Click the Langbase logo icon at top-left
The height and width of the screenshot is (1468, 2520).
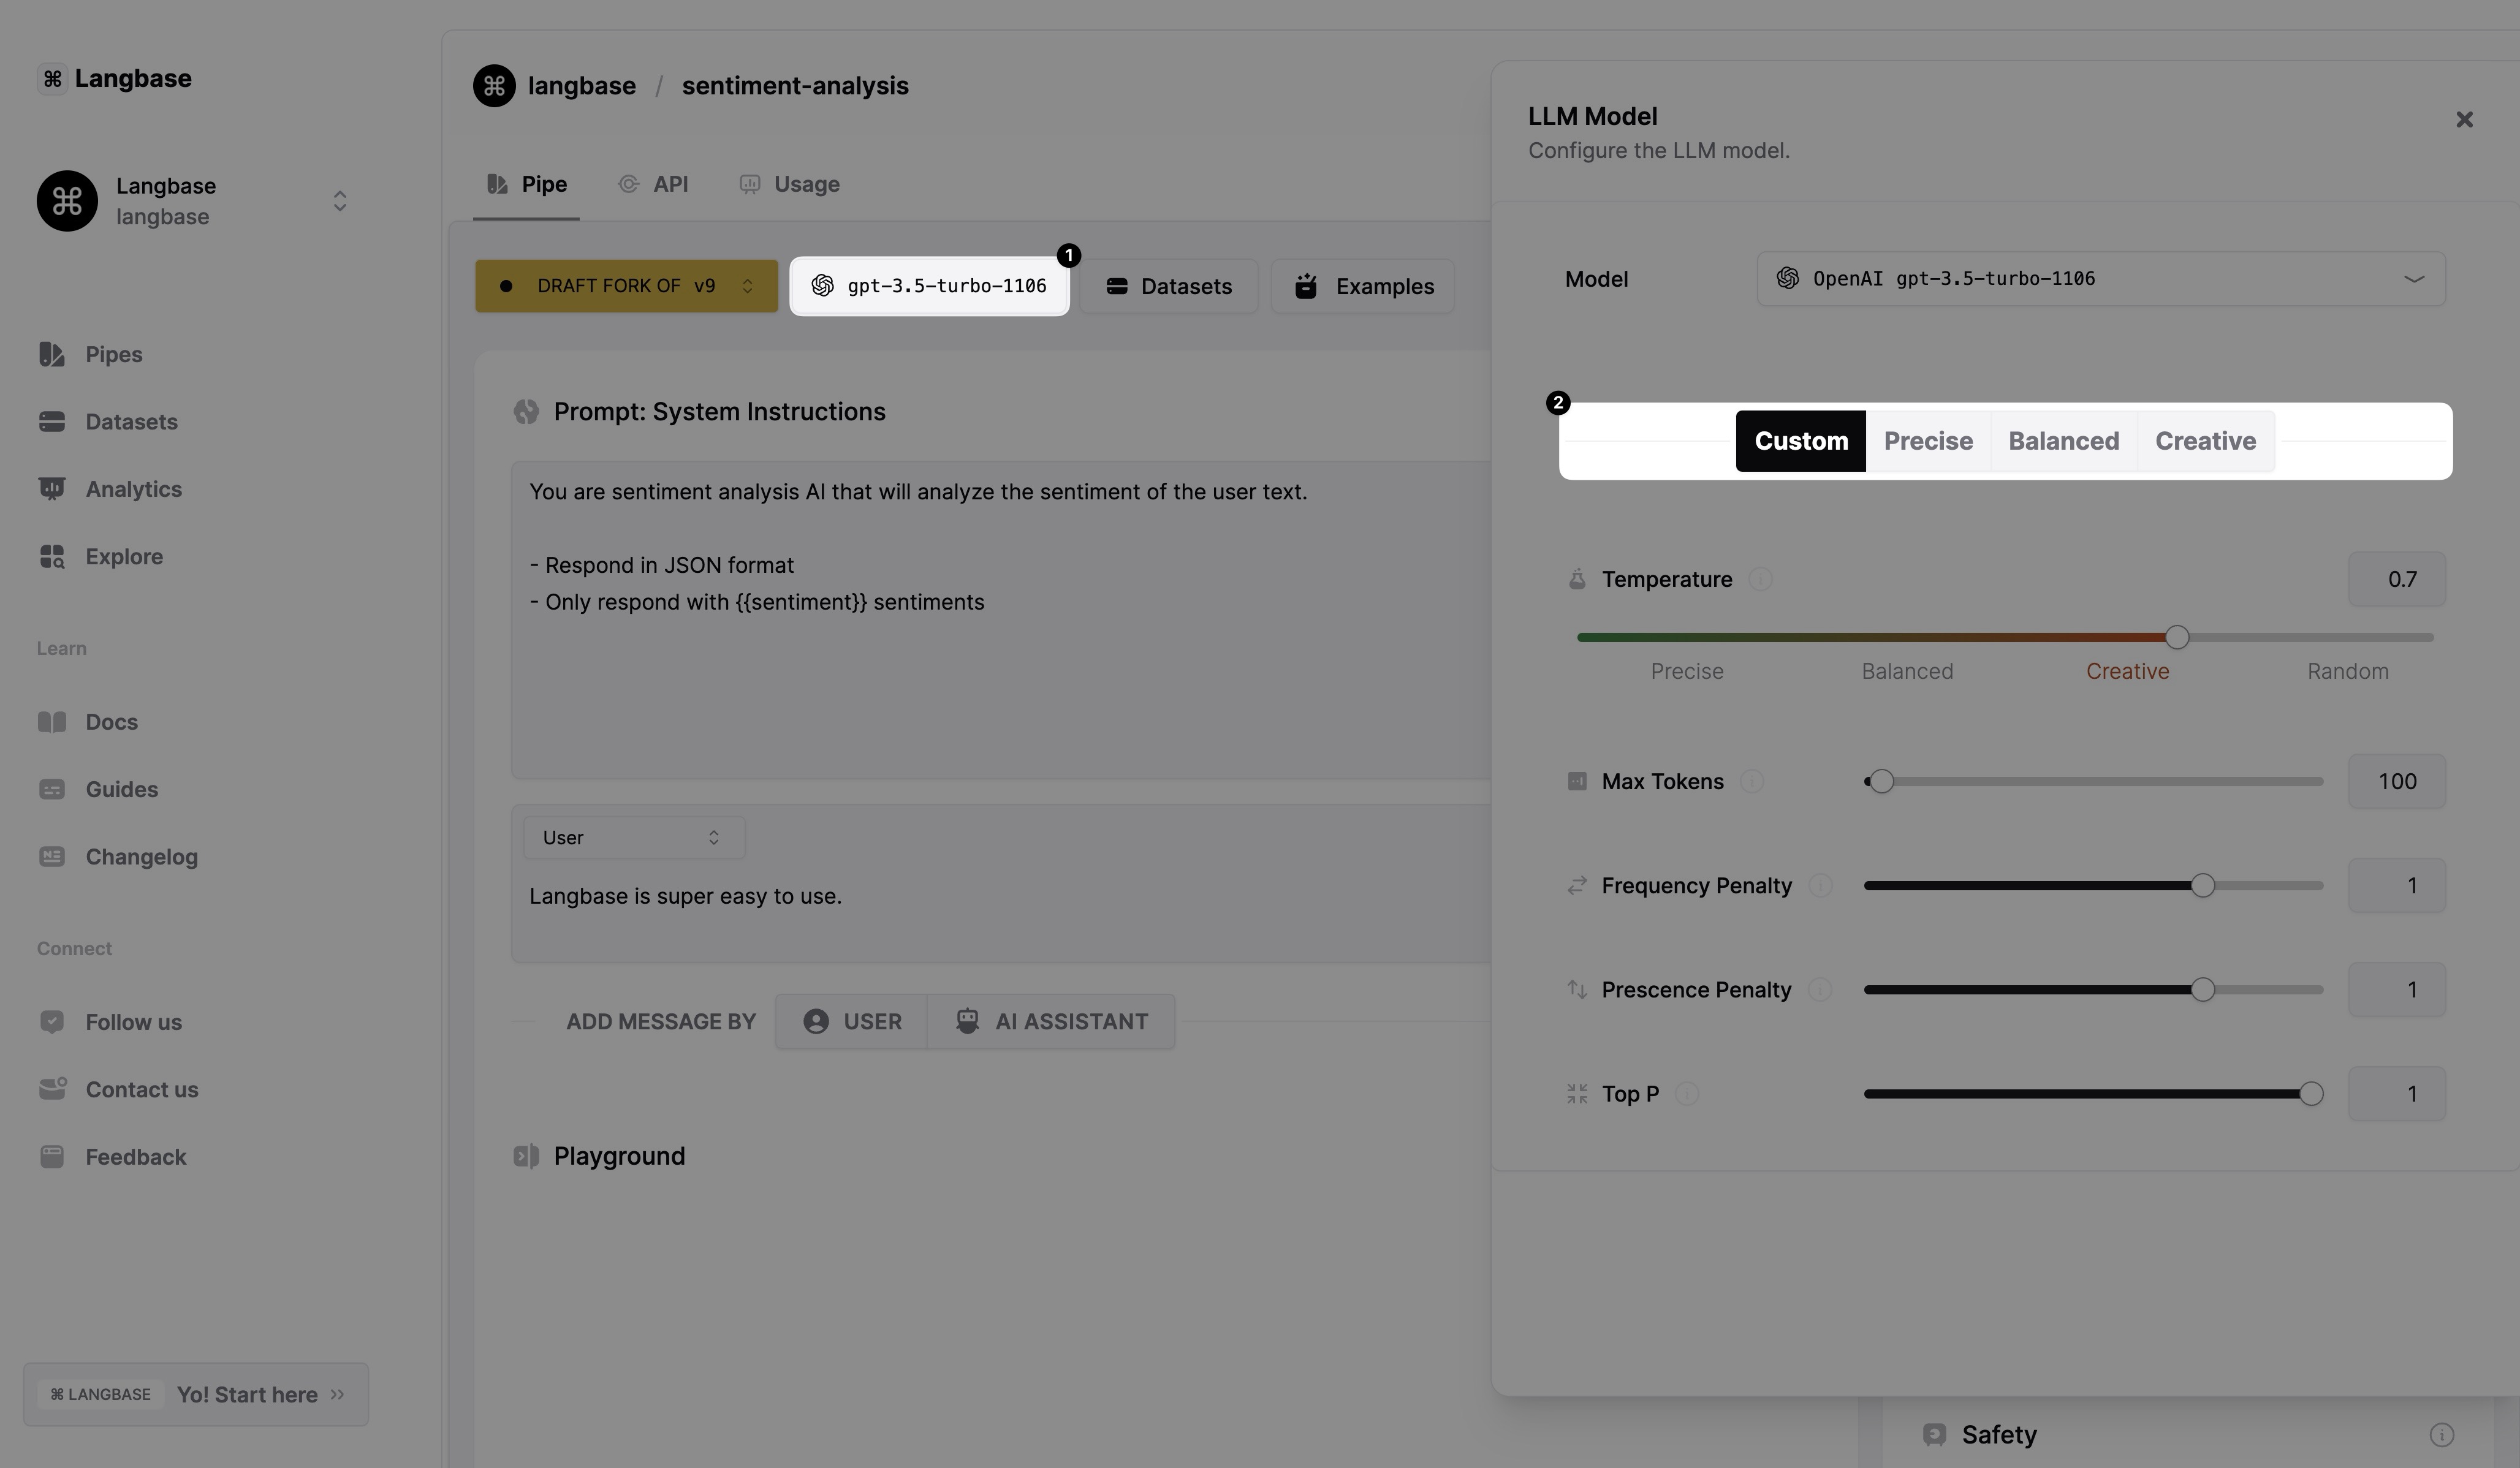click(52, 78)
